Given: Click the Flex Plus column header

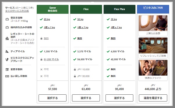Looking at the screenshot, I should 119,9.
